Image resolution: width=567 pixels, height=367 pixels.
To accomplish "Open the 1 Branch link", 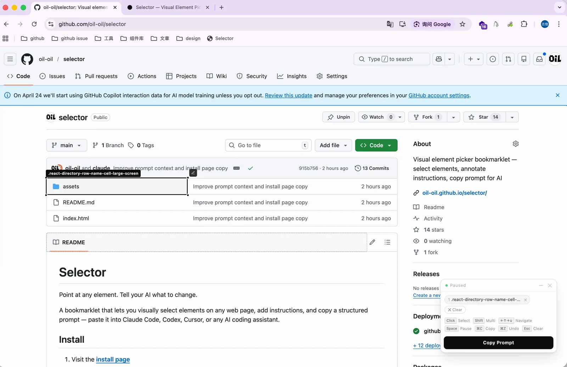I will (108, 145).
